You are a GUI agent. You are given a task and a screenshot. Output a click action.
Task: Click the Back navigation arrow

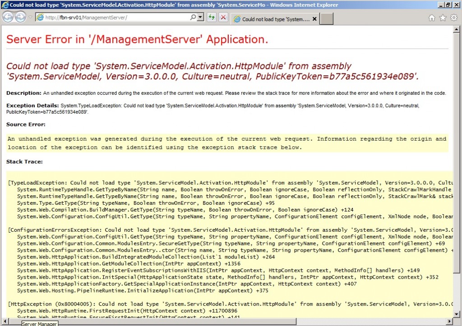pos(8,17)
